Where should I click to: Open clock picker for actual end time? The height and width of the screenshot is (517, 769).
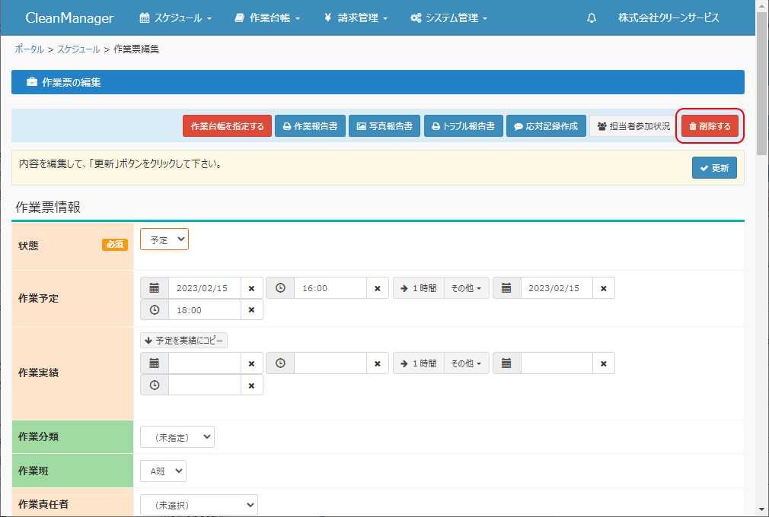155,385
